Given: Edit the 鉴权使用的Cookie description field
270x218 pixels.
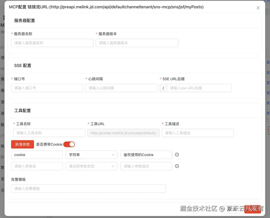Looking at the screenshot, I should pos(146,155).
